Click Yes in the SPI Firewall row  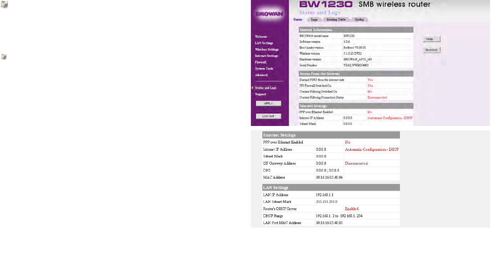pyautogui.click(x=370, y=86)
